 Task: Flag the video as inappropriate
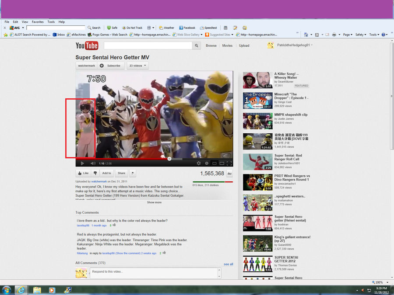point(133,173)
